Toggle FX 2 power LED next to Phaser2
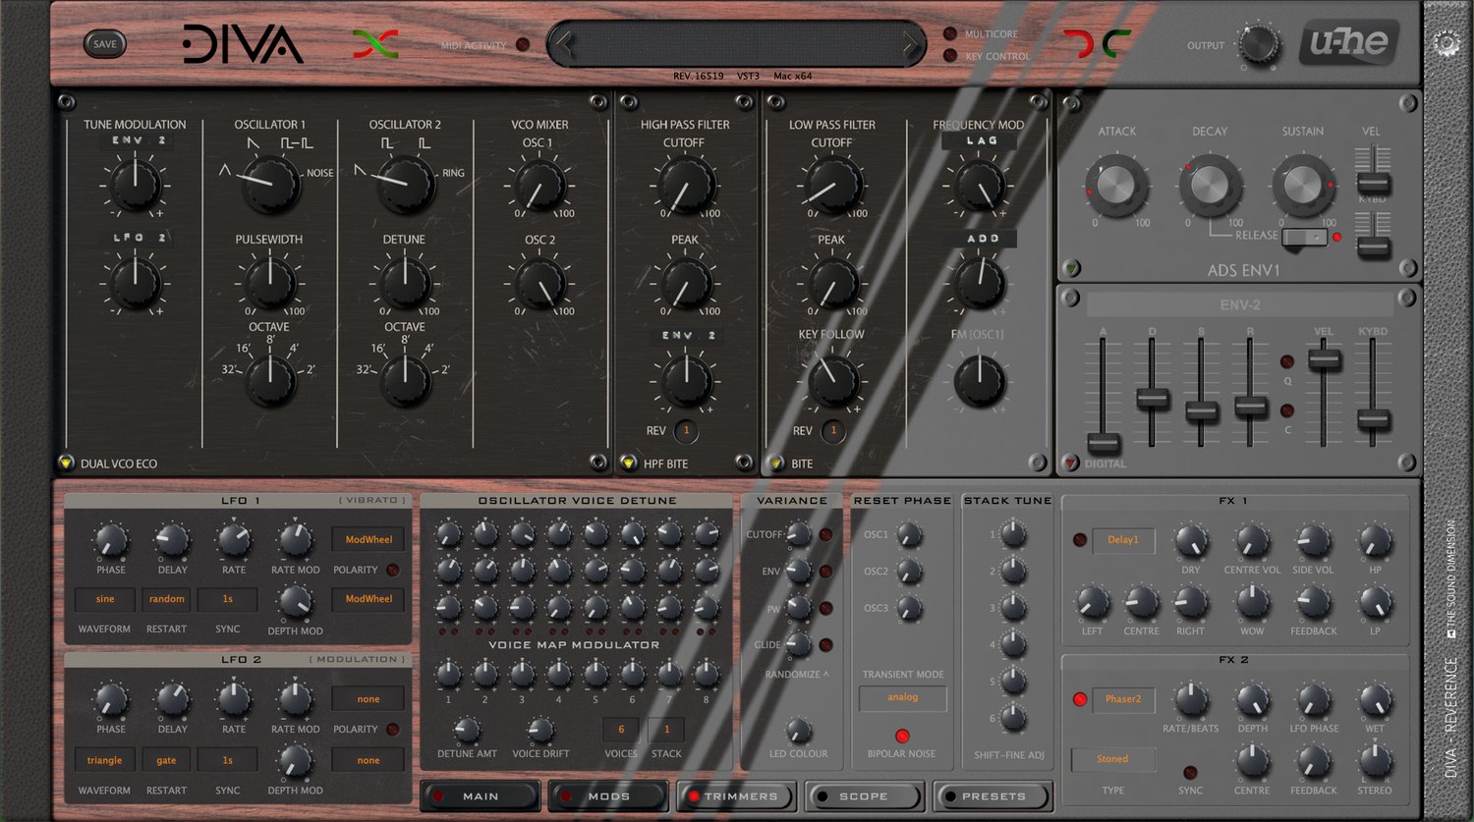 point(1080,699)
